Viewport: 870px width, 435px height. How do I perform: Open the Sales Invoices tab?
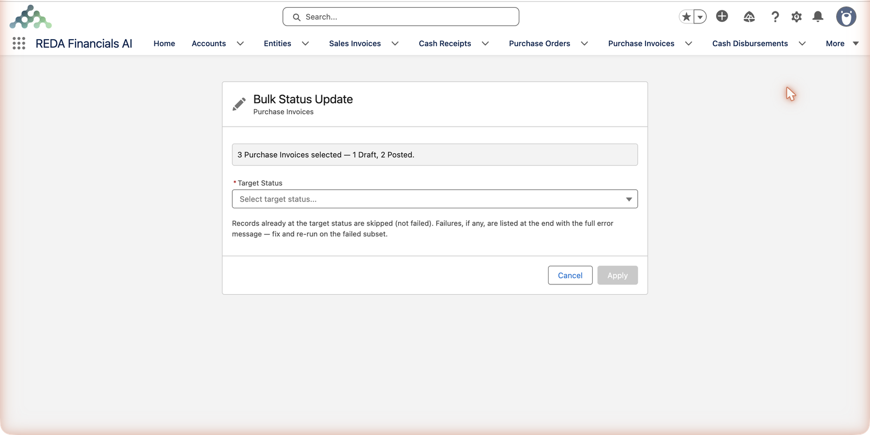(355, 43)
